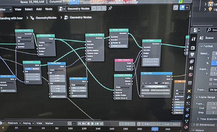Jump to previous keyframe in timeline
Image resolution: width=217 pixels, height=132 pixels.
tap(84, 123)
